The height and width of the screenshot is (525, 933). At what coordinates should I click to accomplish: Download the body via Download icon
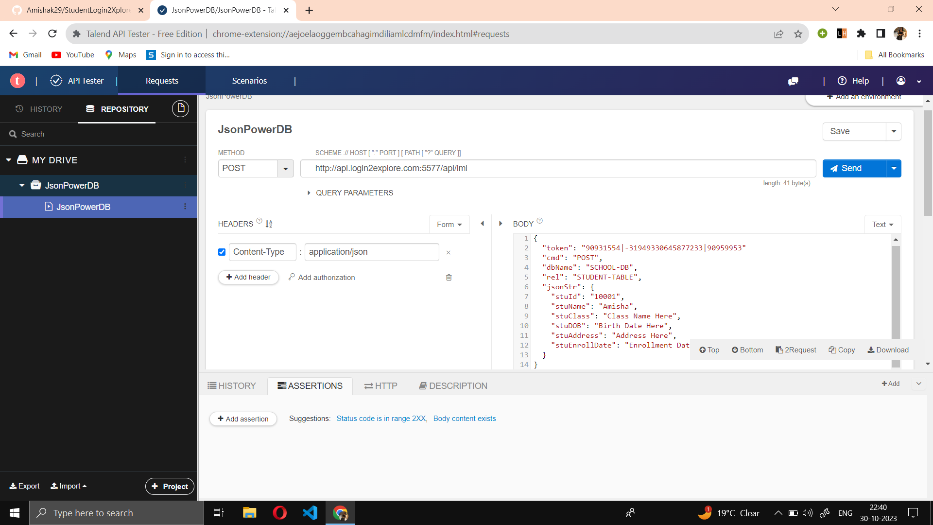tap(888, 350)
